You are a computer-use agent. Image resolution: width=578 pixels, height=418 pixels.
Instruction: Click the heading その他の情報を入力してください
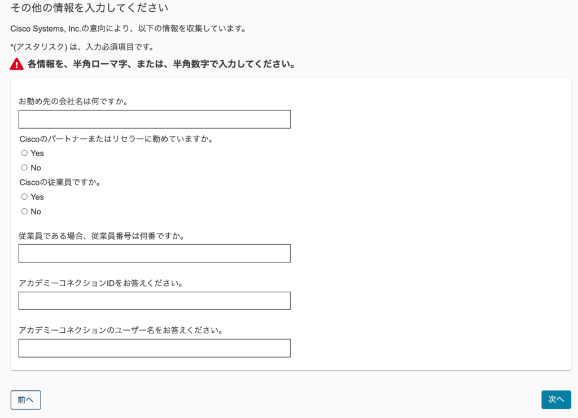(89, 8)
